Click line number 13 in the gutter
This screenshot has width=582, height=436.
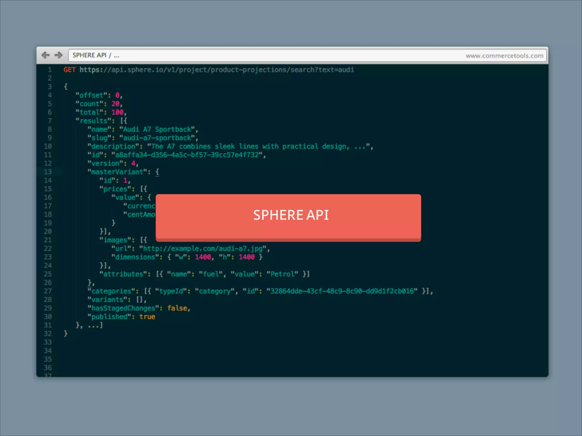point(48,172)
